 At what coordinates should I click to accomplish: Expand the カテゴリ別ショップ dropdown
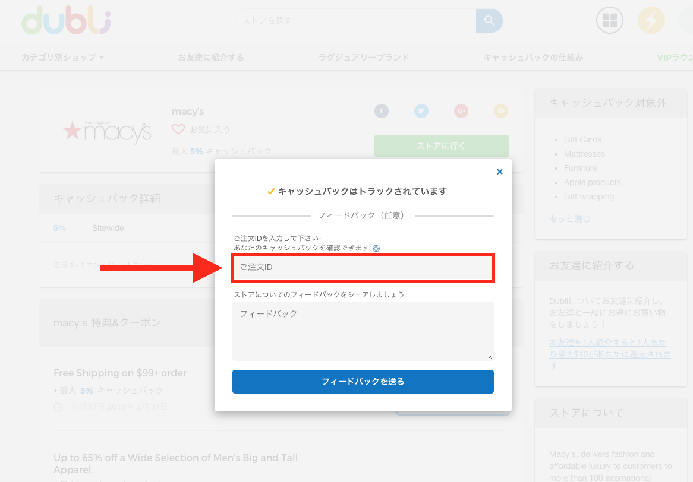62,58
